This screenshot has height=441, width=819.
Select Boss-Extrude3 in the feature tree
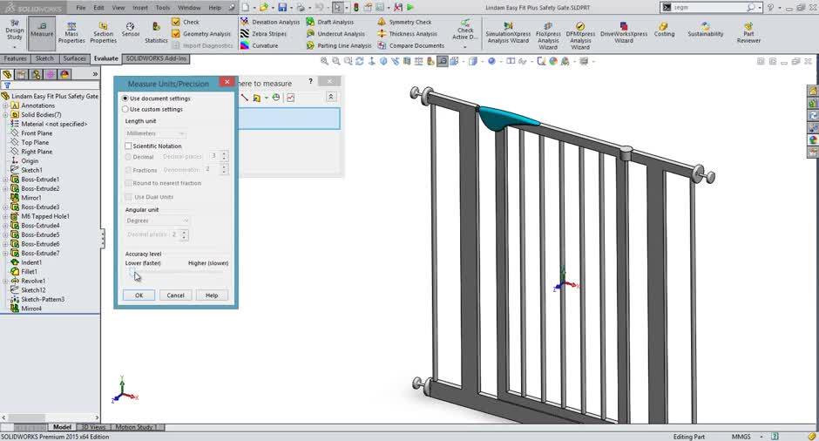point(40,207)
